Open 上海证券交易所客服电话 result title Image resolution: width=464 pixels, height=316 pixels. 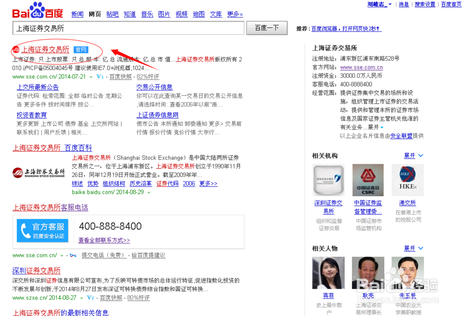pos(50,208)
